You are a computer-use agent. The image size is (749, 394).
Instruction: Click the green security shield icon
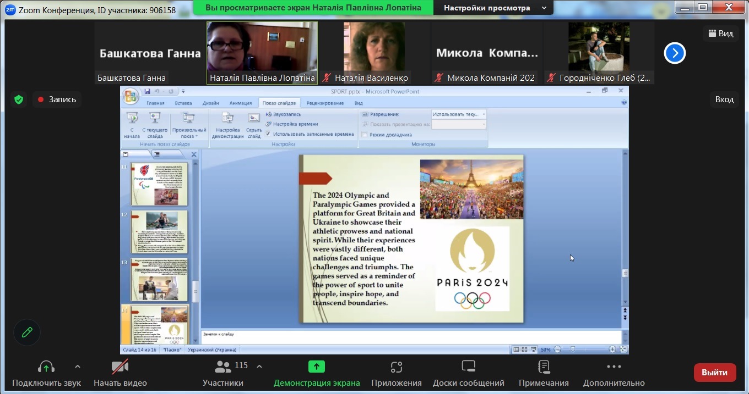pyautogui.click(x=19, y=99)
